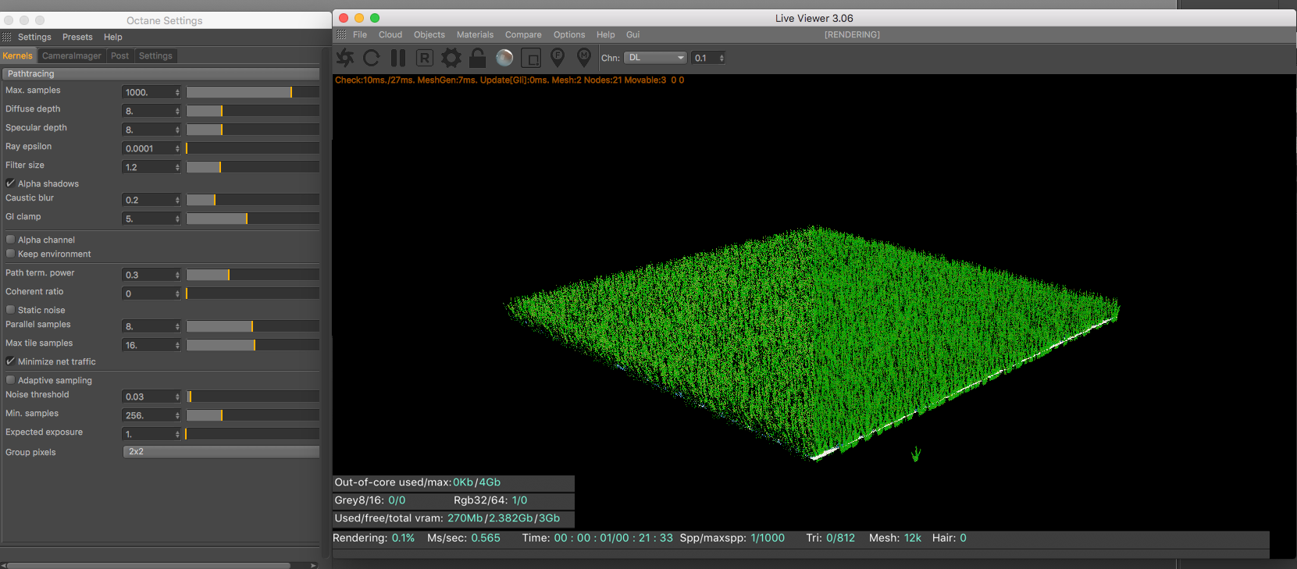Click the Octane Settings menu grip icon

coord(6,37)
